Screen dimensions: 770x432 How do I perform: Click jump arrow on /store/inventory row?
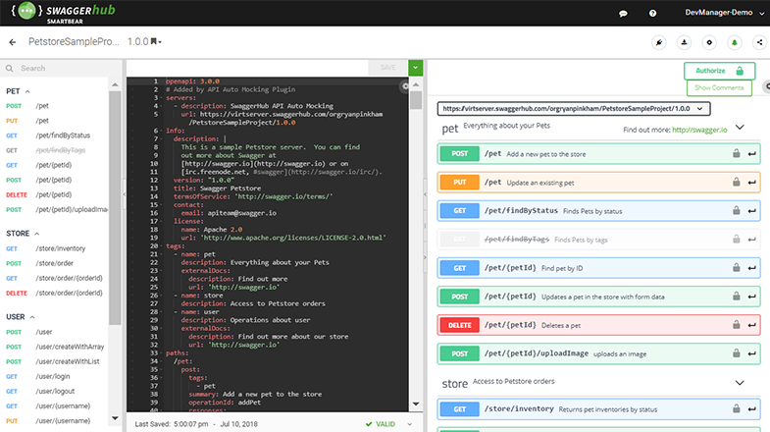pyautogui.click(x=751, y=409)
